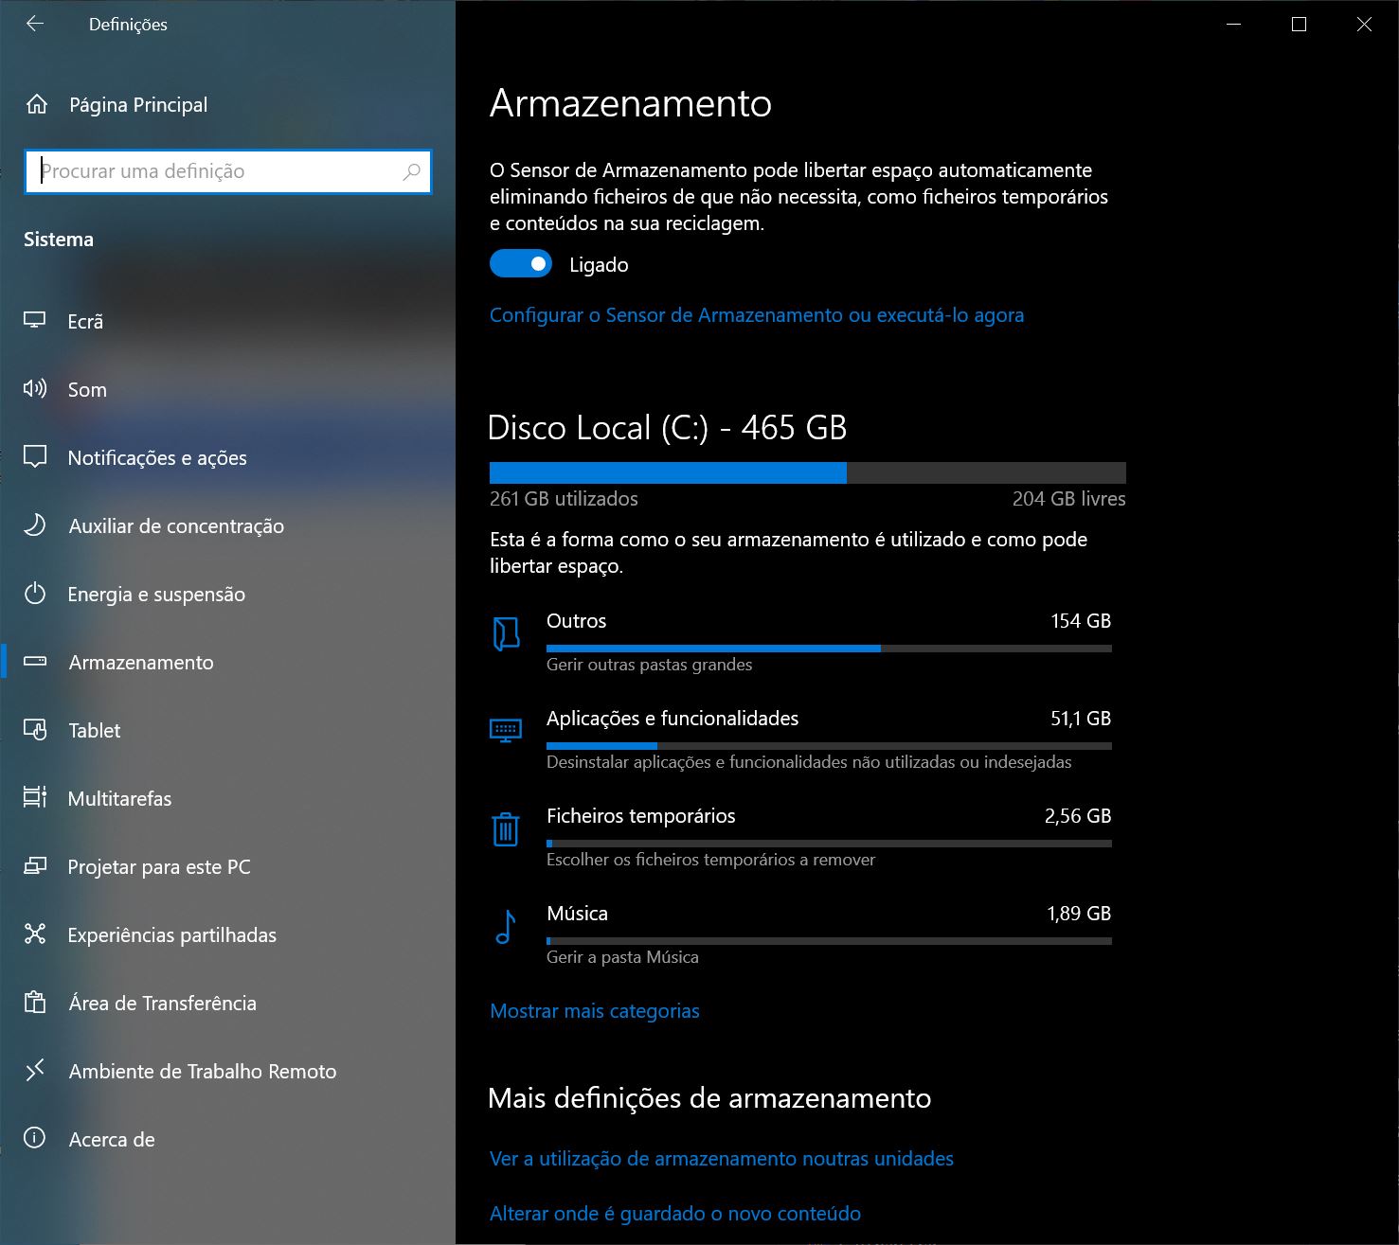This screenshot has width=1399, height=1245.
Task: Click the Energia e suspensão power icon
Action: pos(35,594)
